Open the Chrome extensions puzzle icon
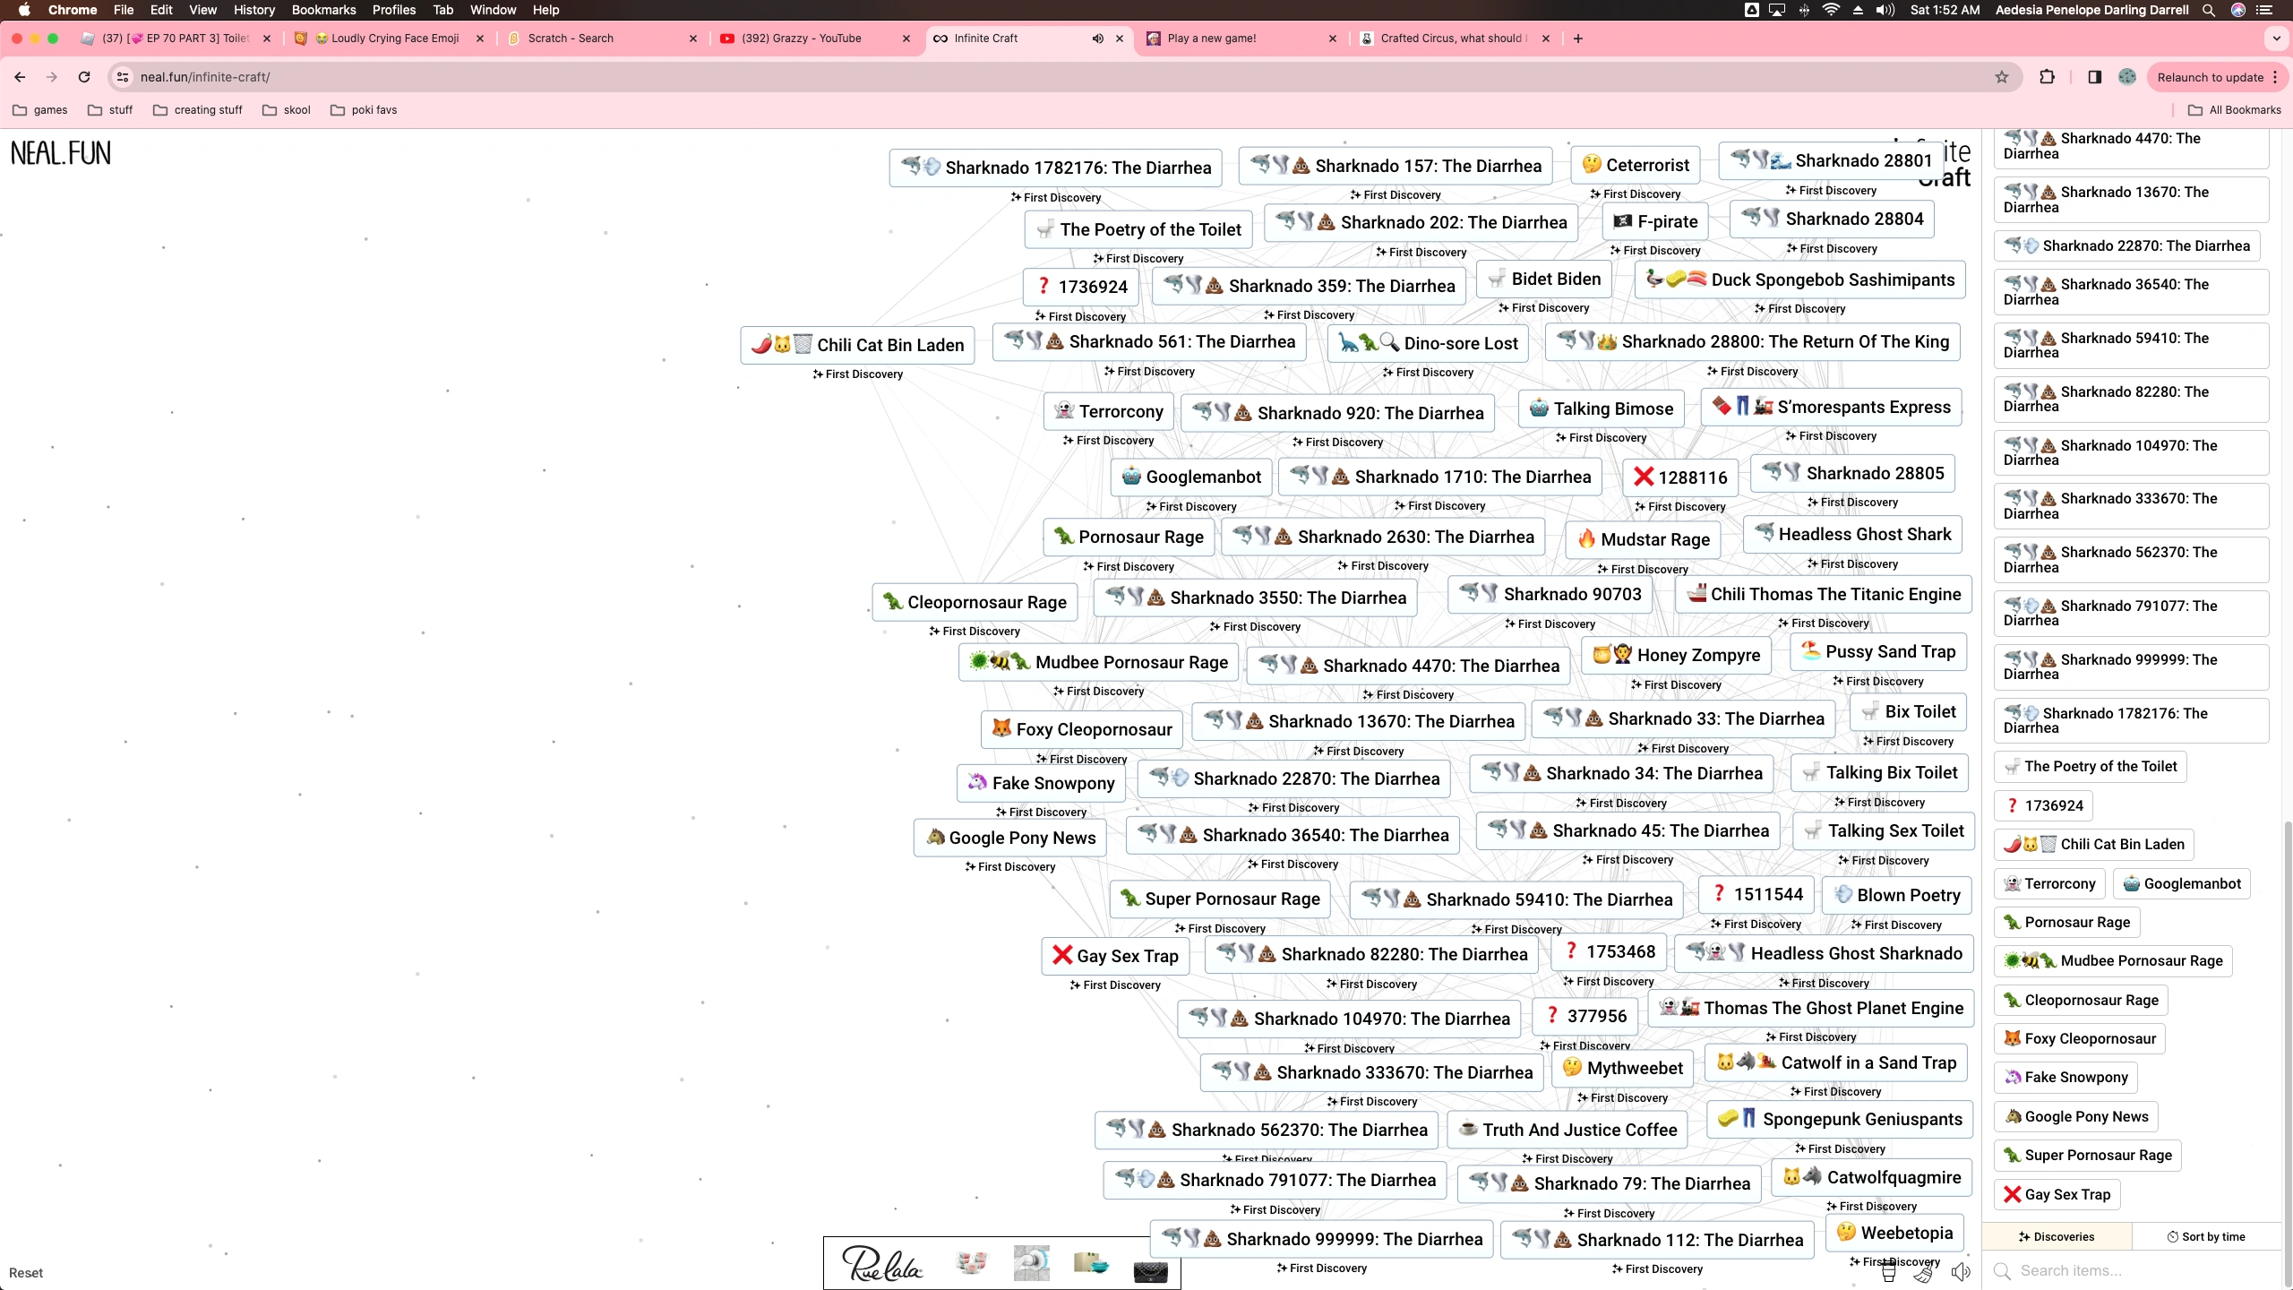2293x1290 pixels. [2048, 77]
